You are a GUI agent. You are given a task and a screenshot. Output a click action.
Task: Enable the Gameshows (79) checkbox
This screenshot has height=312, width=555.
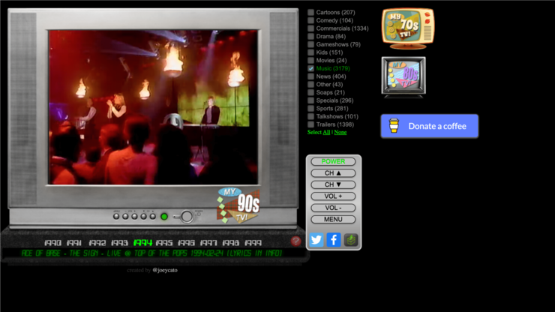[x=310, y=44]
